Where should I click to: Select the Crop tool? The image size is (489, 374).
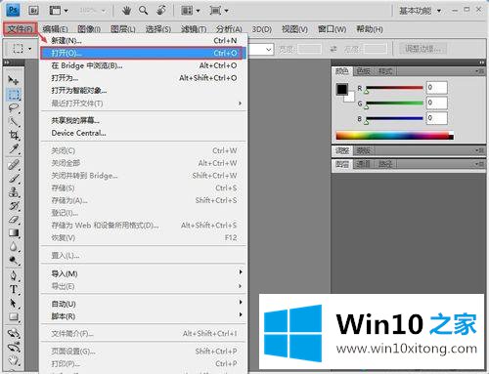(14, 136)
